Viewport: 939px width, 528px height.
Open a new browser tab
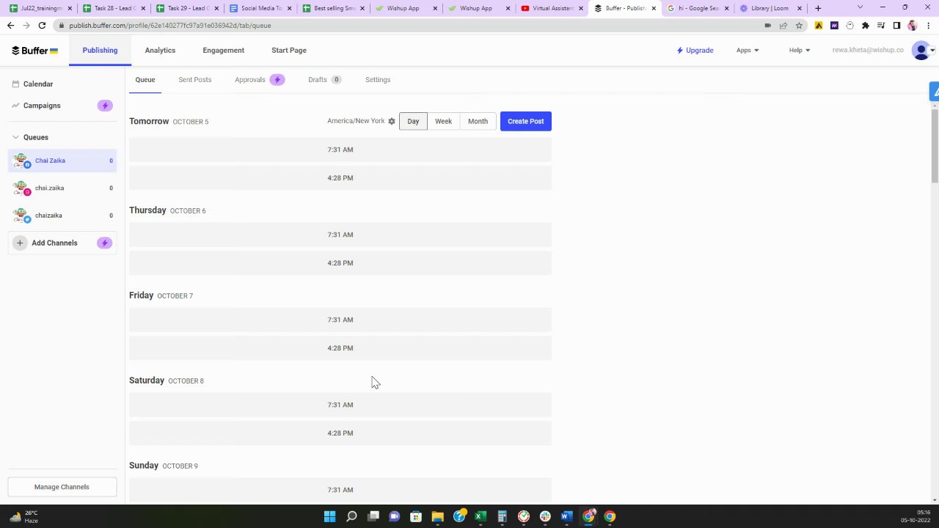point(818,8)
